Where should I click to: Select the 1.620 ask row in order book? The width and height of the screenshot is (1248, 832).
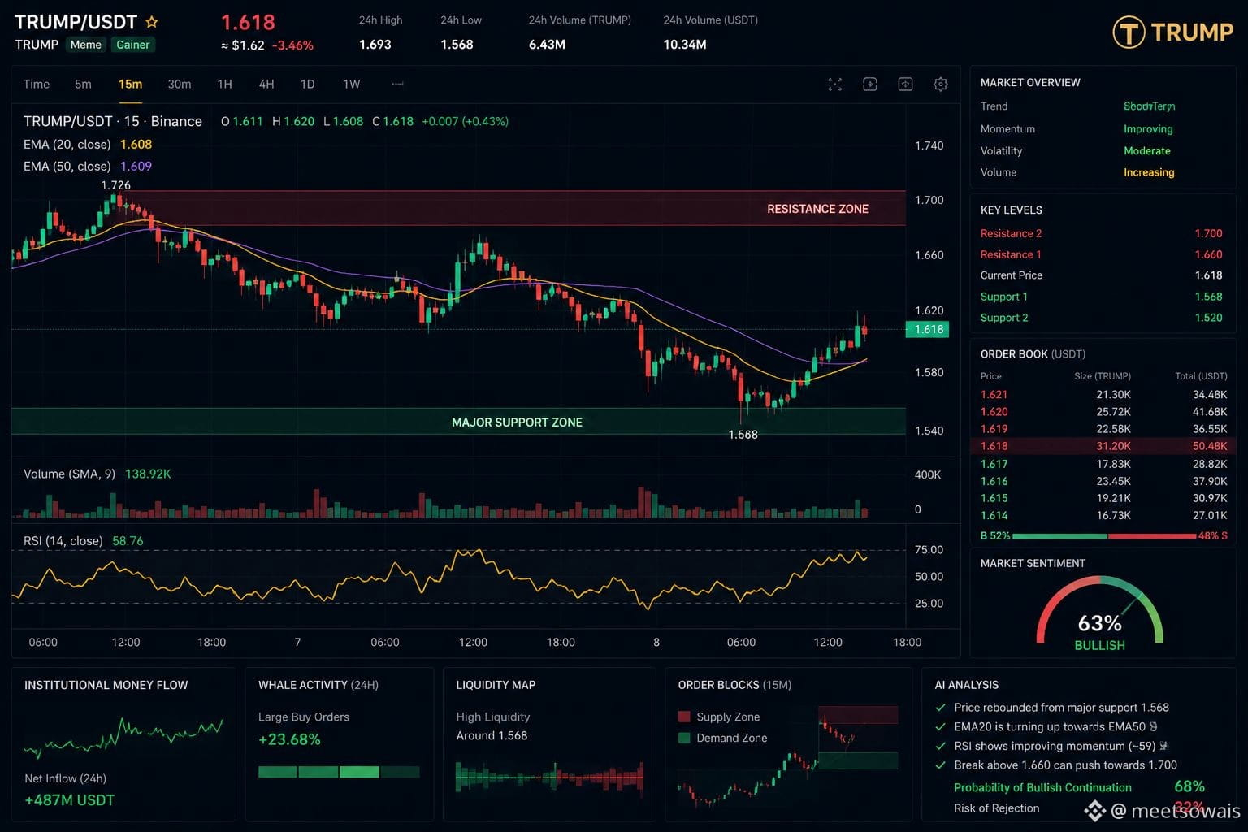tap(1103, 412)
